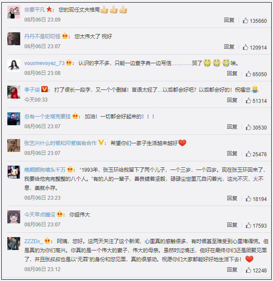
Task: Like the comment with 25476 likes
Action: [245, 154]
